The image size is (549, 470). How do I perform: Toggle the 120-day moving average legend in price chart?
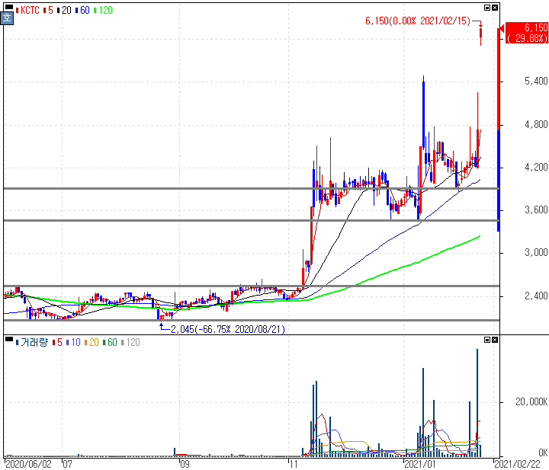point(103,10)
